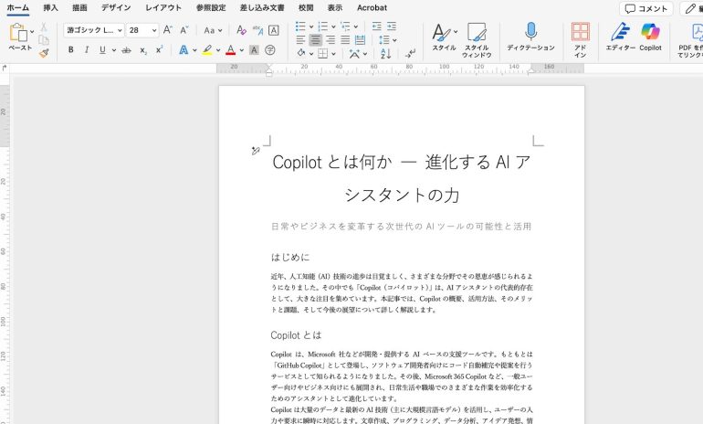Image resolution: width=703 pixels, height=424 pixels.
Task: Apply superscript with the x² icon
Action: [x=159, y=50]
